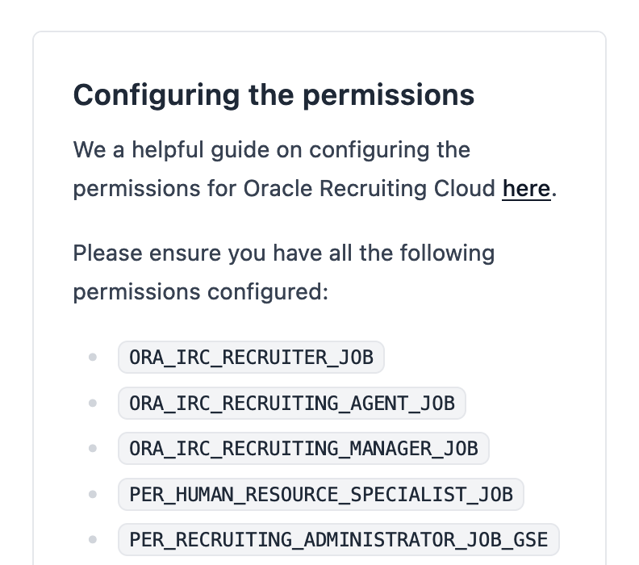This screenshot has height=565, width=639.
Task: Select the ORA_IRC_RECRUITER_JOB code chip
Action: click(x=251, y=357)
